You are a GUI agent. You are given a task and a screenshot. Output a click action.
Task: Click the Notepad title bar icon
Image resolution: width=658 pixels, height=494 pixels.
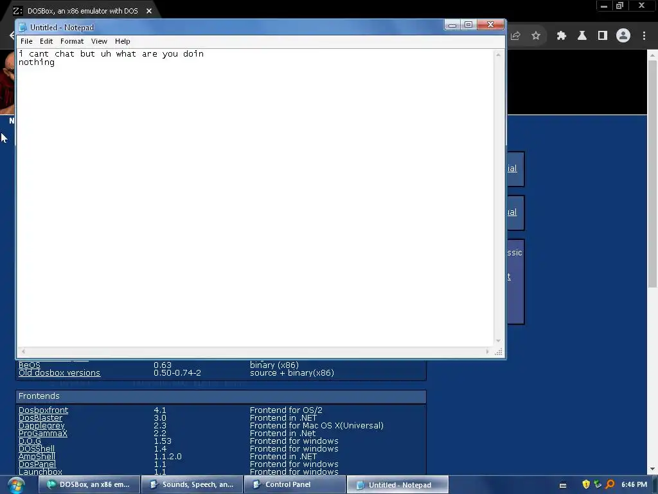[x=22, y=27]
